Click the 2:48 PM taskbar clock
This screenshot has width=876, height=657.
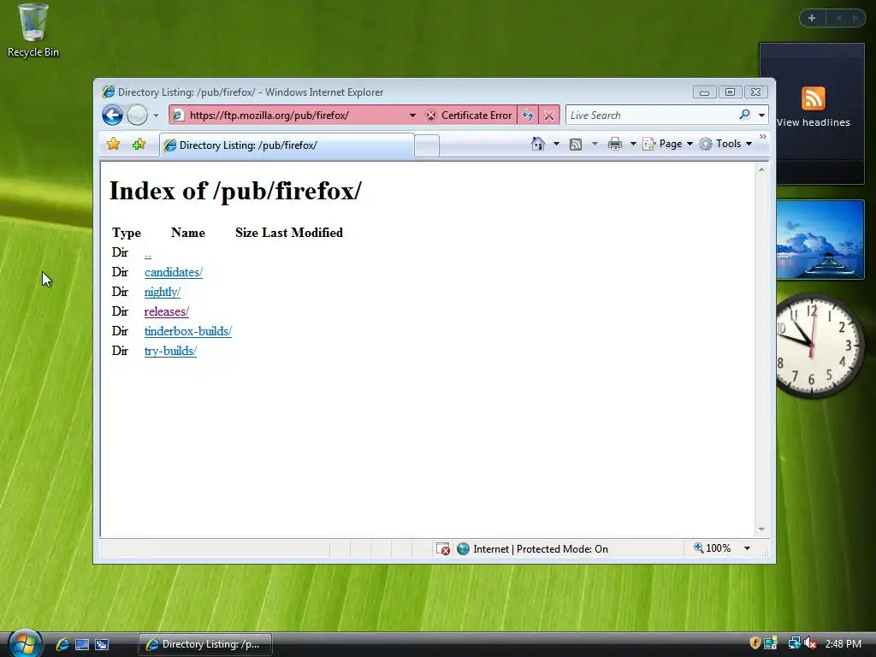tap(843, 643)
